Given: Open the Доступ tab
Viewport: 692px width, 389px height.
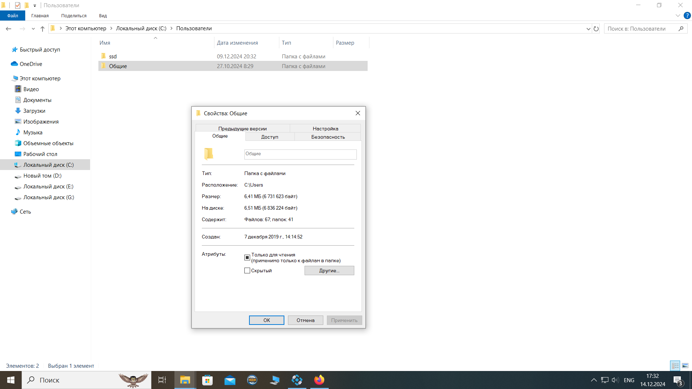Looking at the screenshot, I should tap(270, 137).
